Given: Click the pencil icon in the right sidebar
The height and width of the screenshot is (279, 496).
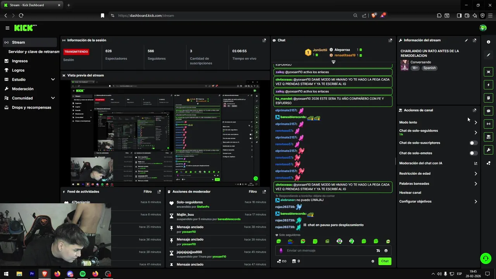Looking at the screenshot, I should (x=488, y=55).
